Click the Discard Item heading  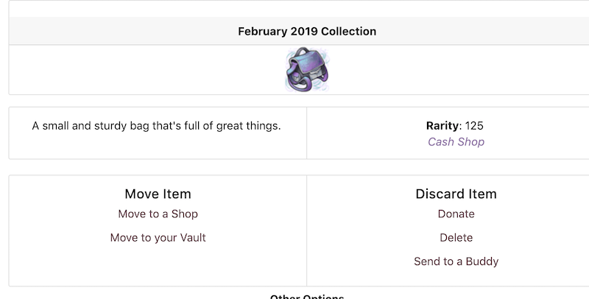[456, 194]
